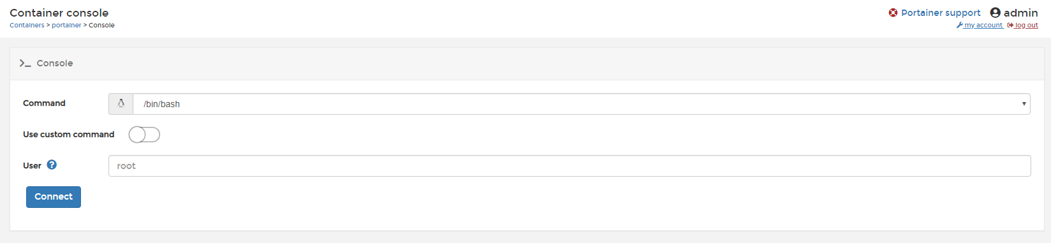
Task: Go to Containers in the breadcrumb
Action: (27, 26)
